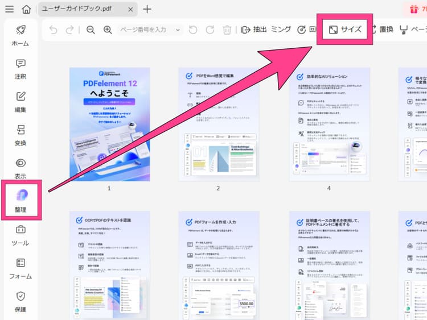Switch to 編集 edit mode
Viewport: 427px width, 320px height.
20,102
